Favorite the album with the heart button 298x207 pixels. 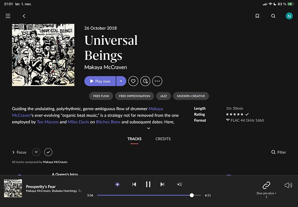(x=133, y=81)
